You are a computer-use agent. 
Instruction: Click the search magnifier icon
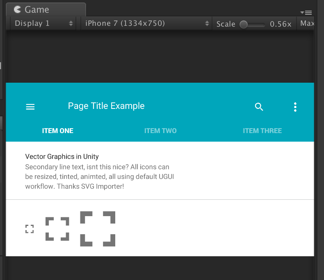click(x=259, y=107)
